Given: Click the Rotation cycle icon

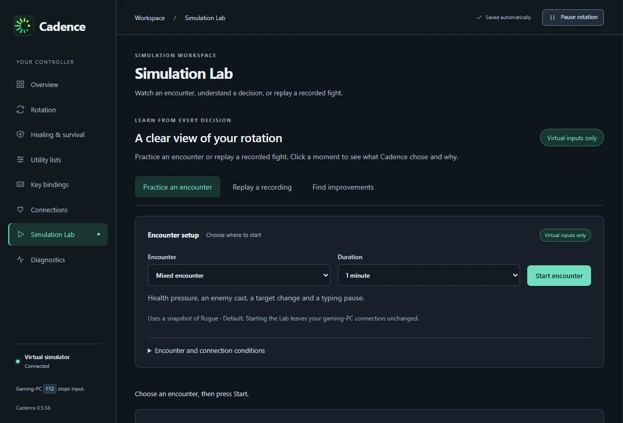Looking at the screenshot, I should 21,110.
